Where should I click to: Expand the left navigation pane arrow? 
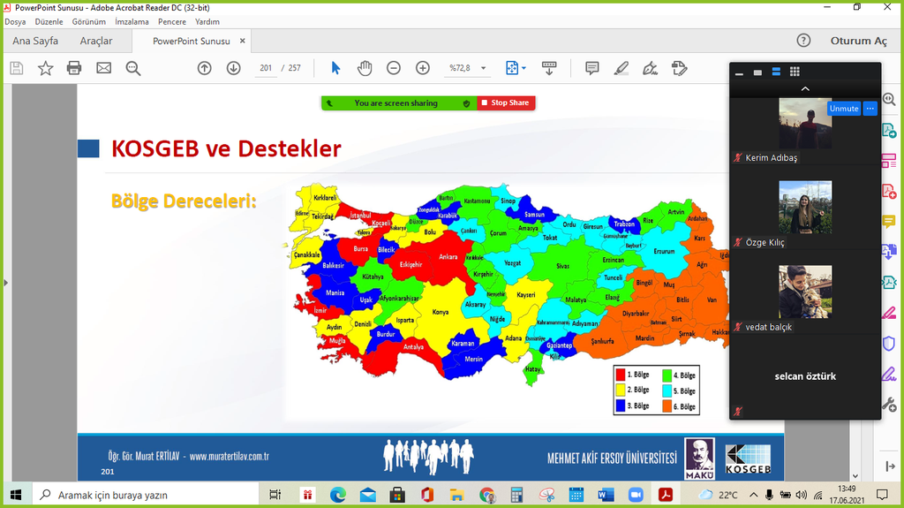[6, 283]
